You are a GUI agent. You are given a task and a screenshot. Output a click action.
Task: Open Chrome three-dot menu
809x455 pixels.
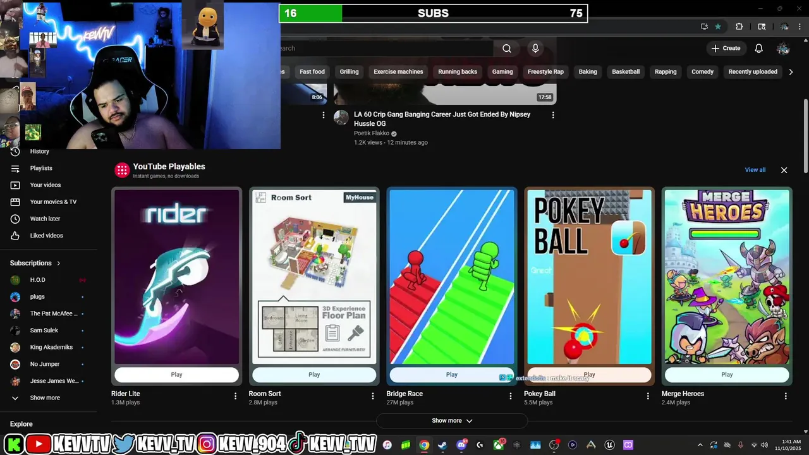(x=800, y=27)
